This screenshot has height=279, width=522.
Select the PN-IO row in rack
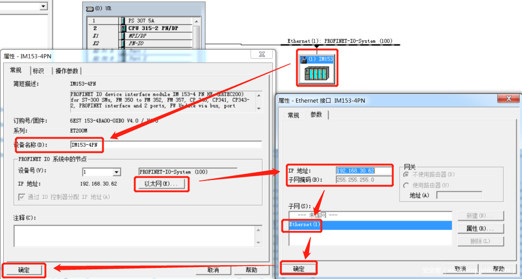(x=138, y=43)
